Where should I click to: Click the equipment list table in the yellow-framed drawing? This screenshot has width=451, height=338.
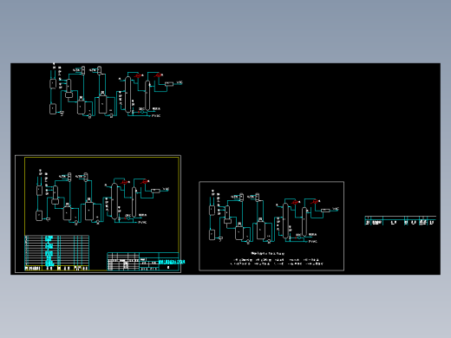[57, 253]
